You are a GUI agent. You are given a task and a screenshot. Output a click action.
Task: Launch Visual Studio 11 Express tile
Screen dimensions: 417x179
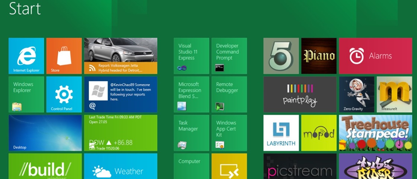coord(191,56)
